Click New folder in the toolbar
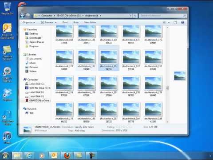 [x=90, y=22]
